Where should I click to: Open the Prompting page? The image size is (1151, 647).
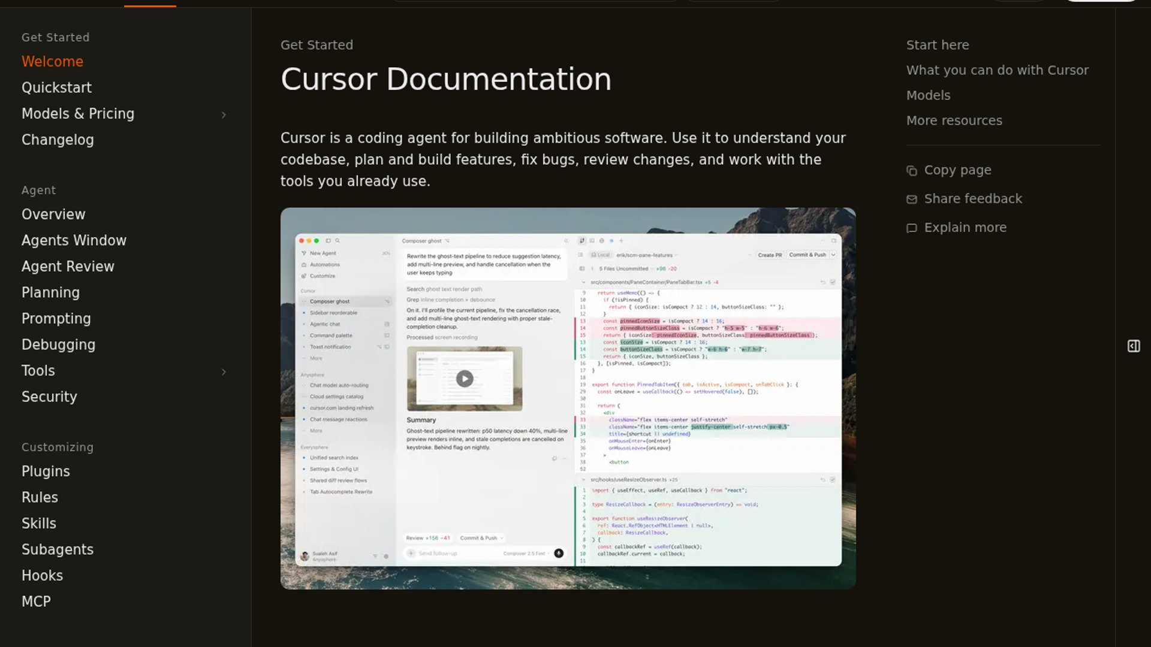pos(56,319)
